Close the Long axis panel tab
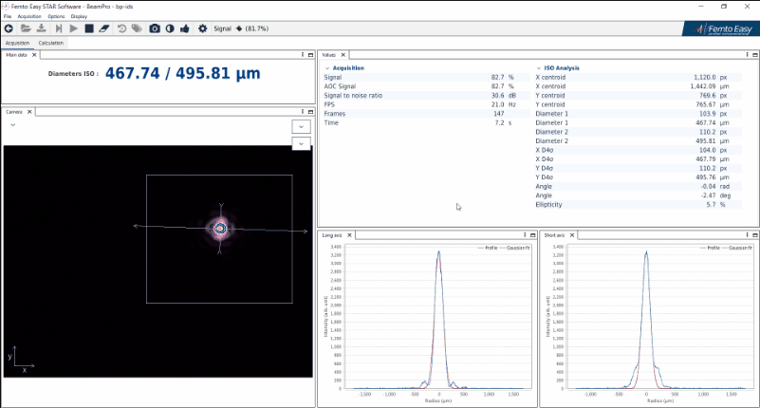 coord(348,233)
